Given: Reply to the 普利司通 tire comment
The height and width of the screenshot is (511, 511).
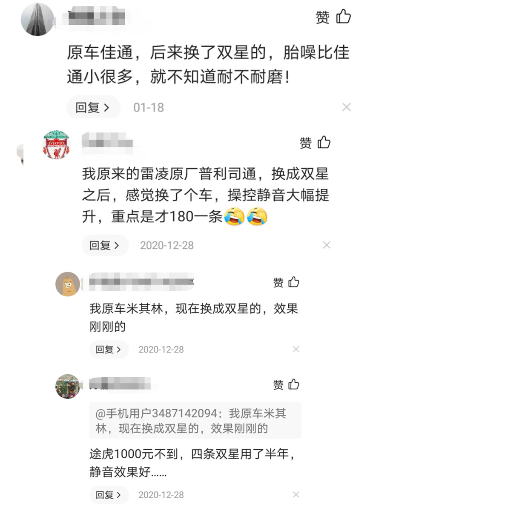Looking at the screenshot, I should click(105, 245).
